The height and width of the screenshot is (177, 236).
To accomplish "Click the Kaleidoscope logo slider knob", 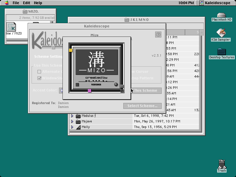I will coord(53,47).
